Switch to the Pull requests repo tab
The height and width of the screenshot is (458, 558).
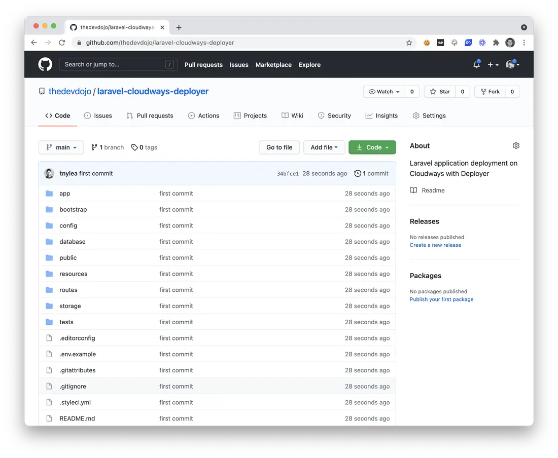pyautogui.click(x=150, y=116)
